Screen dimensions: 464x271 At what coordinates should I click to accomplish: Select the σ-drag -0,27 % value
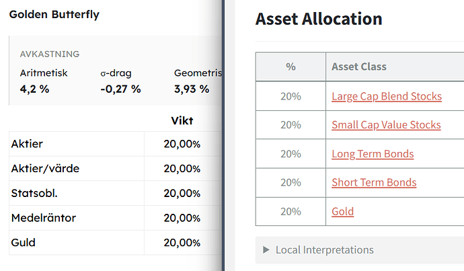(120, 89)
